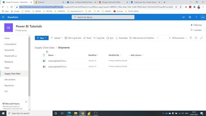Switch to the Power BI browser tab
The image size is (206, 116).
(49, 2)
